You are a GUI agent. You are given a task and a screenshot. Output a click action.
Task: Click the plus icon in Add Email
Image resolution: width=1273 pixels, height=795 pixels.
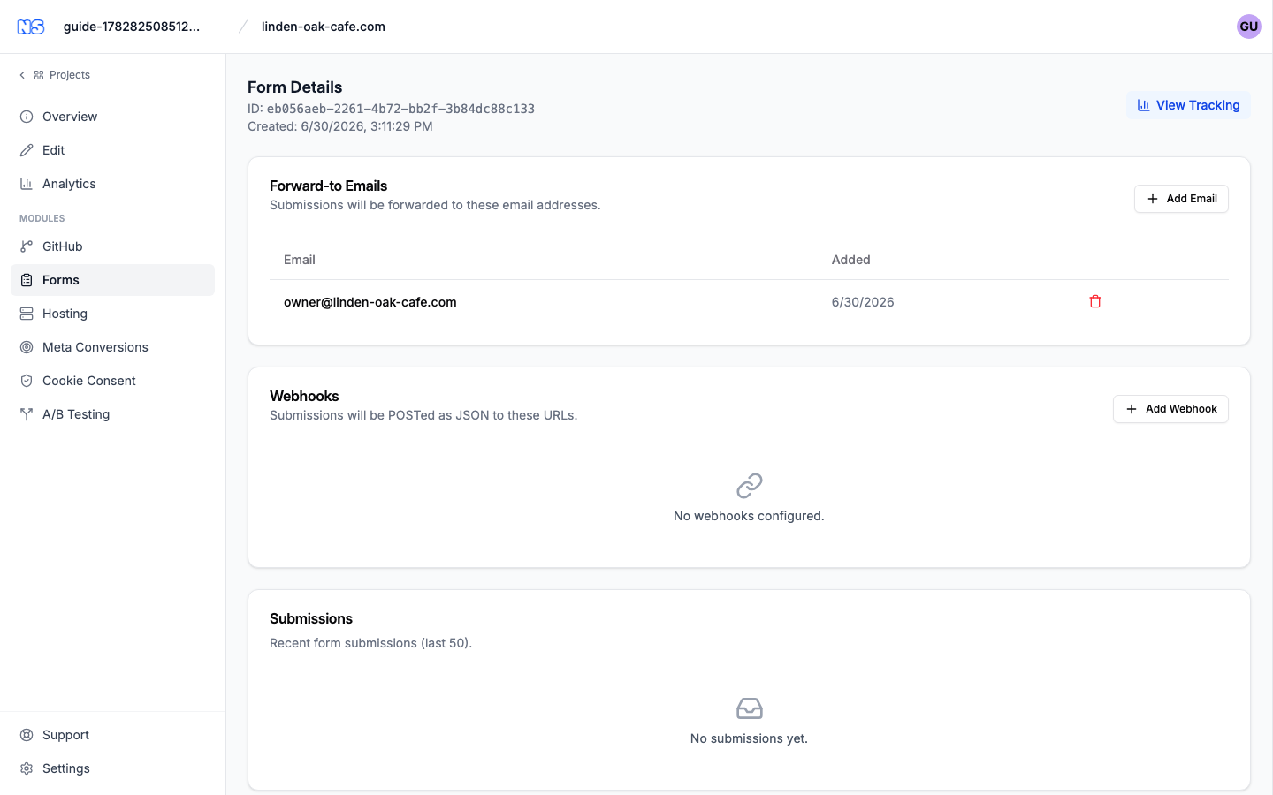pos(1153,199)
